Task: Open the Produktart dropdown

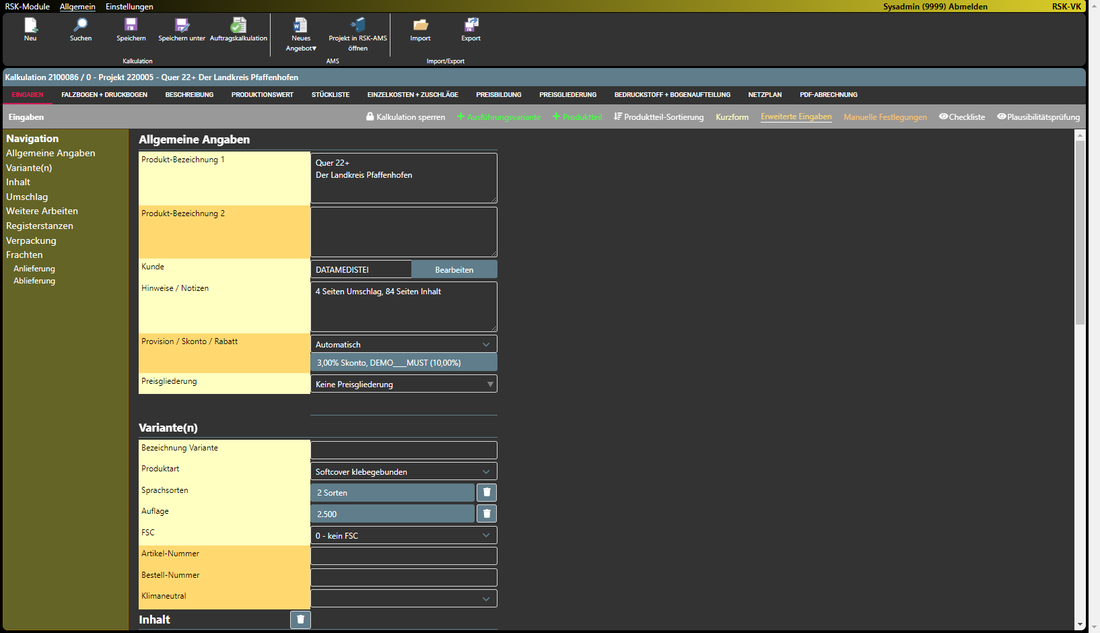Action: pos(404,471)
